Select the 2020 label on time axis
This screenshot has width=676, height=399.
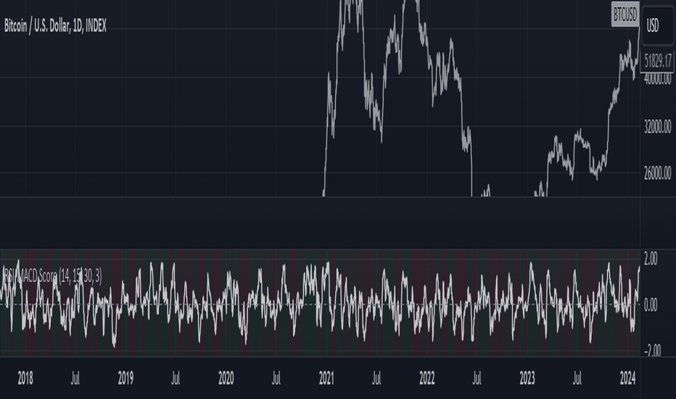(226, 379)
